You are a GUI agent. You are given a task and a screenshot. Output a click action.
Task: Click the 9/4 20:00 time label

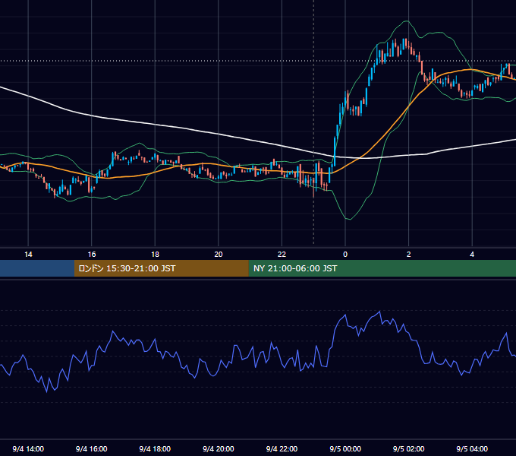[219, 448]
